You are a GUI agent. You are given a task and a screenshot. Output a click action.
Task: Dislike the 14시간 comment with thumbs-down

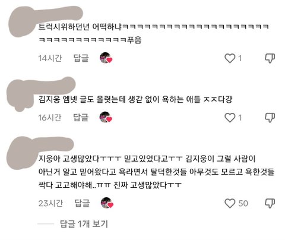[x=270, y=58]
